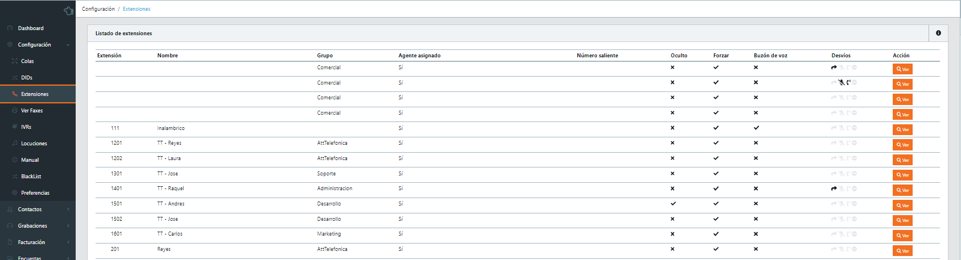Click the Locuciones music note icon
Viewport: 961px width, 260px height.
15,144
